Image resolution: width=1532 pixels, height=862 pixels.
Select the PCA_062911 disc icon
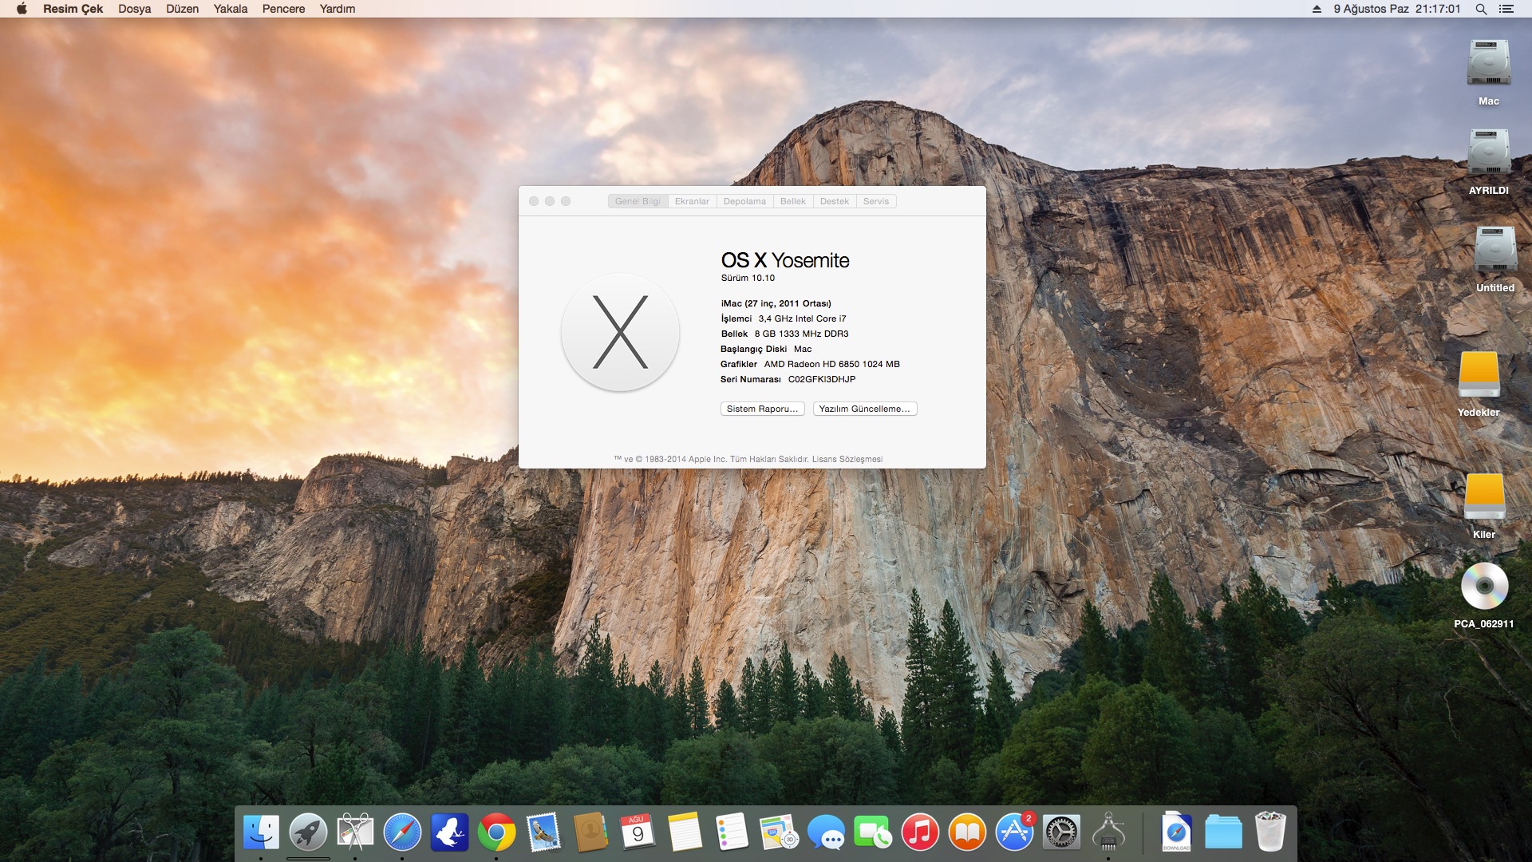click(x=1484, y=586)
